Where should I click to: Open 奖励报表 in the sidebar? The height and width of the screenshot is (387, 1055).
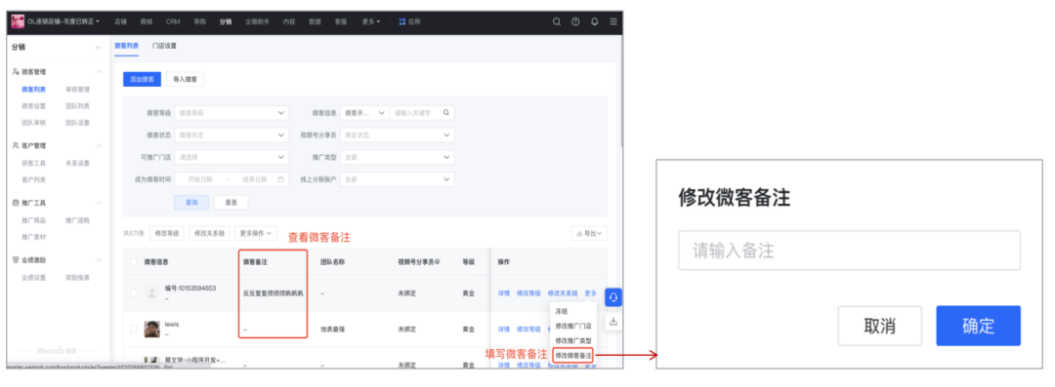pos(77,278)
